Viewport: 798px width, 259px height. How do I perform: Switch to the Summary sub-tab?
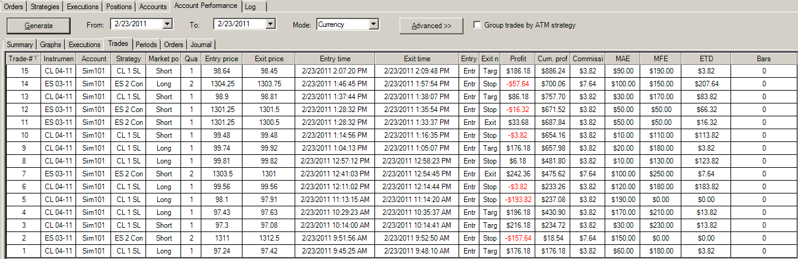point(20,45)
